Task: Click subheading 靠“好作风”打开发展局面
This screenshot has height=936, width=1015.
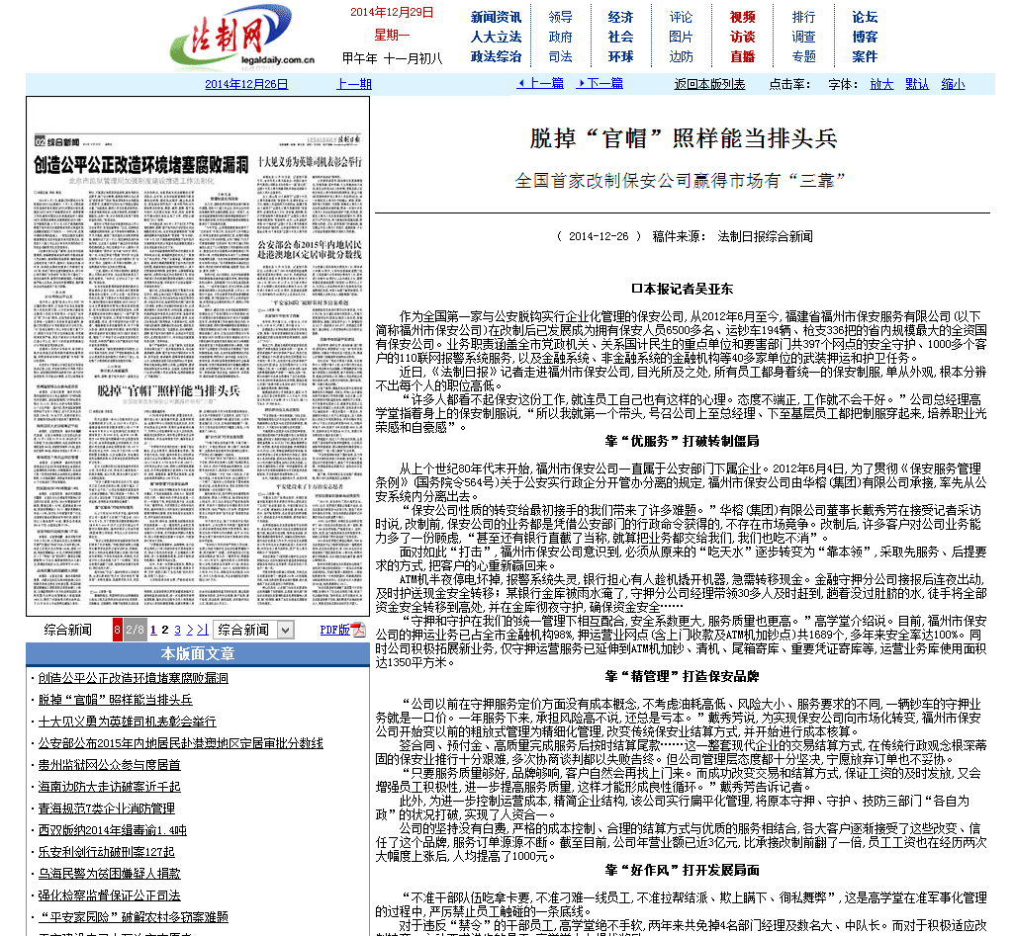Action: coord(683,870)
